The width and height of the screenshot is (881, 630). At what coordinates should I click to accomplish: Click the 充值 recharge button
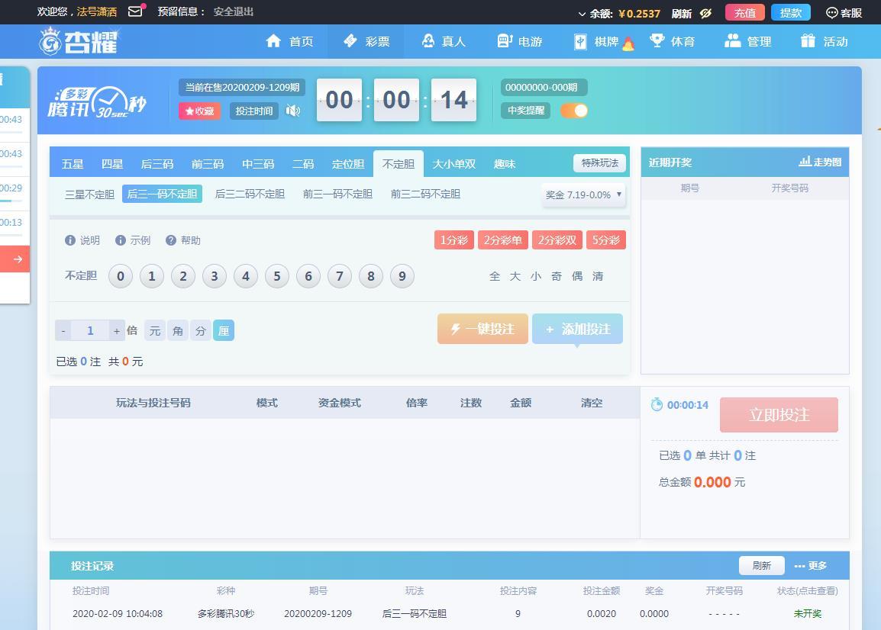pyautogui.click(x=744, y=12)
